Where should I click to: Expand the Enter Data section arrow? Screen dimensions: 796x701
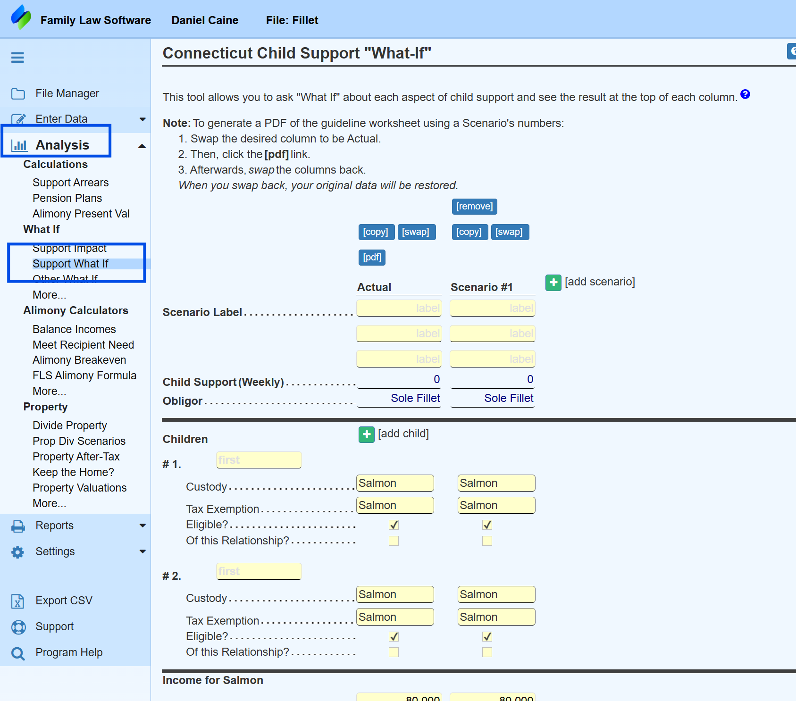pyautogui.click(x=142, y=119)
